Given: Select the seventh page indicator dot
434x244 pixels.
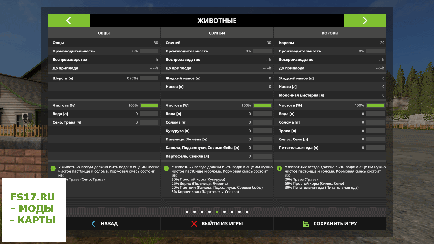Looking at the screenshot, I should (x=232, y=212).
